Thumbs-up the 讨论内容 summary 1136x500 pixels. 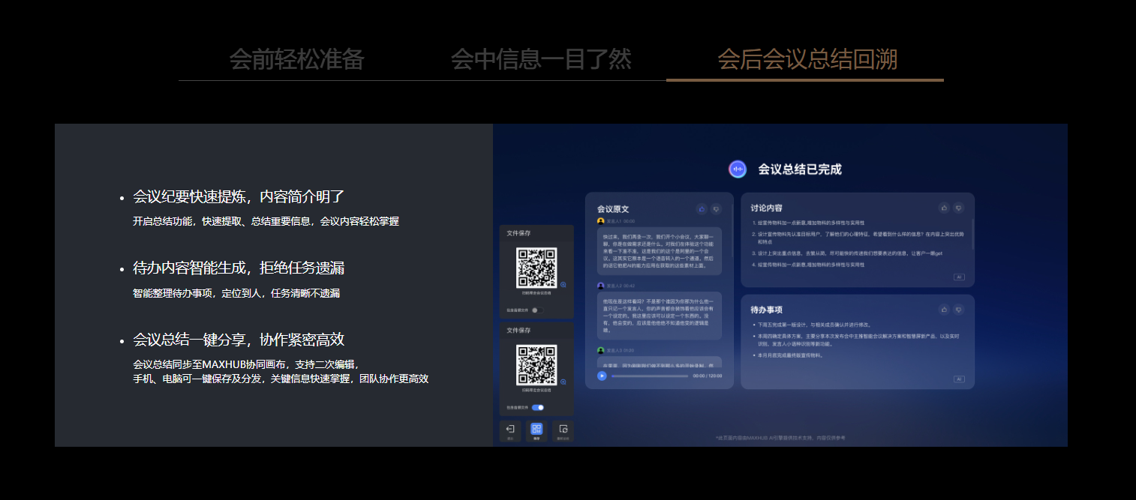(x=944, y=208)
